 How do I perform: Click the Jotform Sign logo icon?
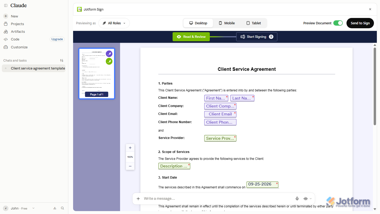(79, 9)
